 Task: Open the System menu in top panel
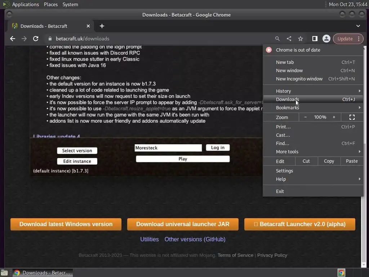click(x=70, y=4)
